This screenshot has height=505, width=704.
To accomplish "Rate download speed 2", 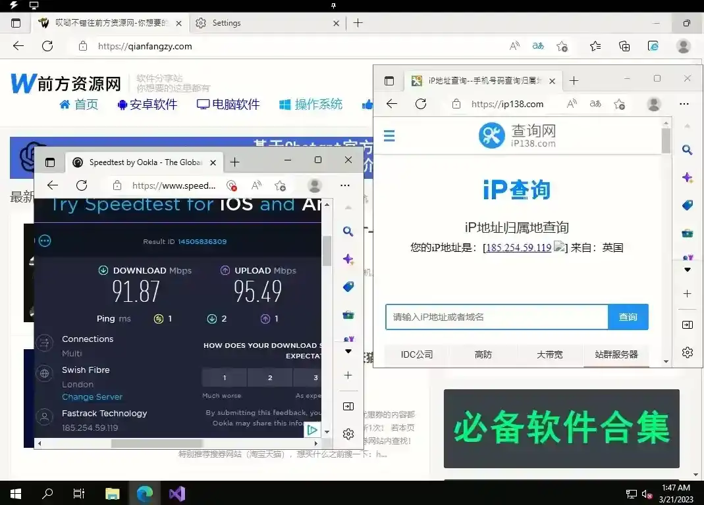I will (270, 377).
